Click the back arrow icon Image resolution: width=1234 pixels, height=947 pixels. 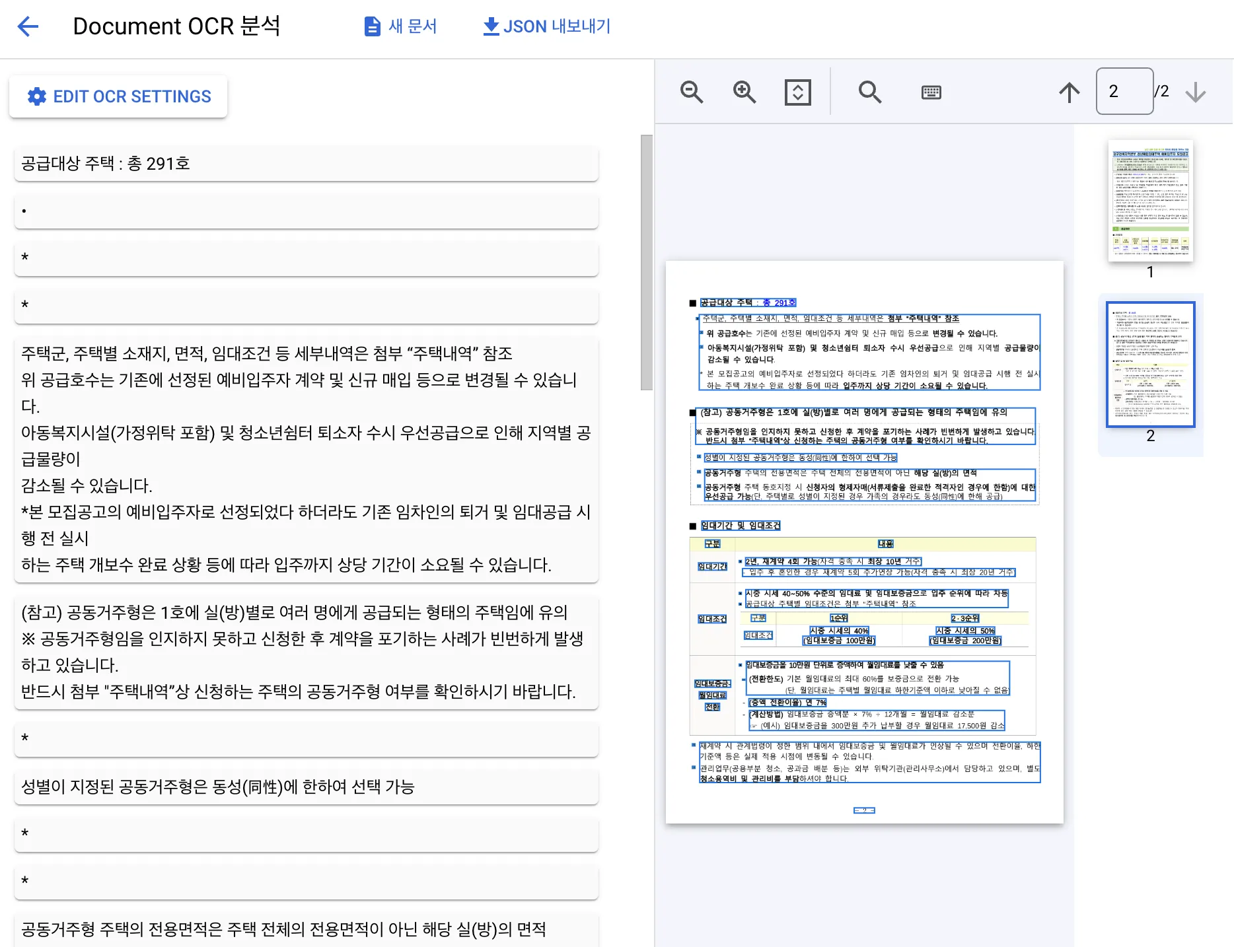tap(28, 26)
